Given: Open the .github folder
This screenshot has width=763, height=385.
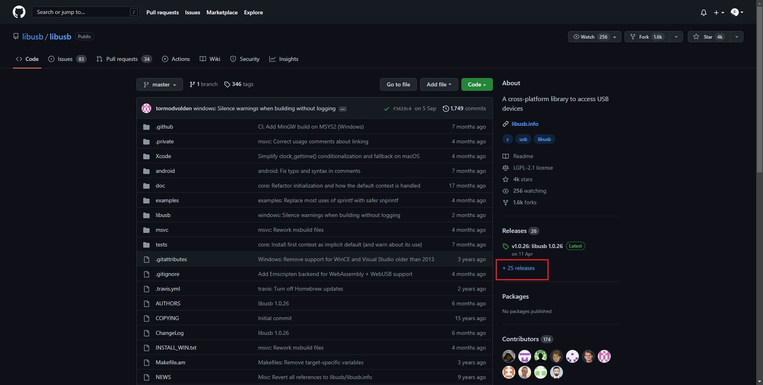Looking at the screenshot, I should tap(164, 127).
